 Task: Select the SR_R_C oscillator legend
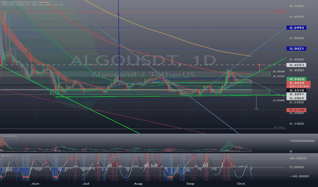[x=7, y=155]
